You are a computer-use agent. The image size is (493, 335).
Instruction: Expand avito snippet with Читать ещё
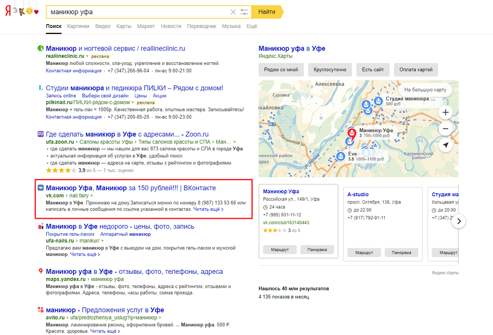pos(105,331)
